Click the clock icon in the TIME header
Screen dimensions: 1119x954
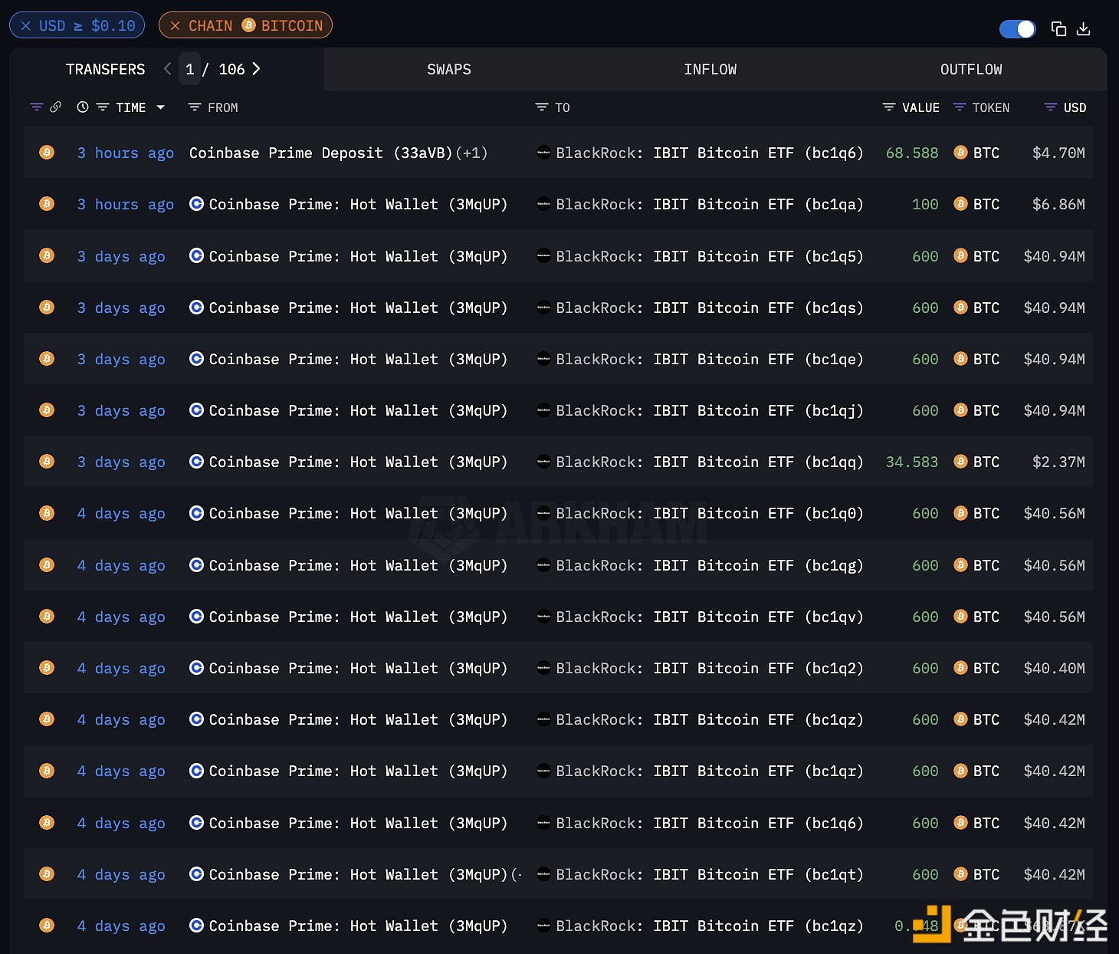point(83,107)
